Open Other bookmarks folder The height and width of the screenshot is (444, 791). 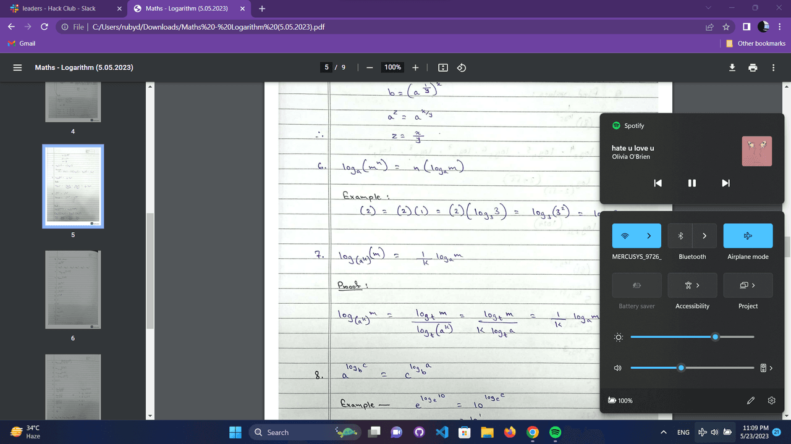(x=756, y=43)
